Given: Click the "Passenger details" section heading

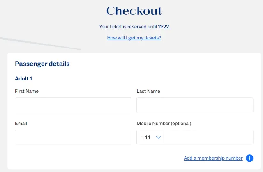Looking at the screenshot, I should (42, 64).
